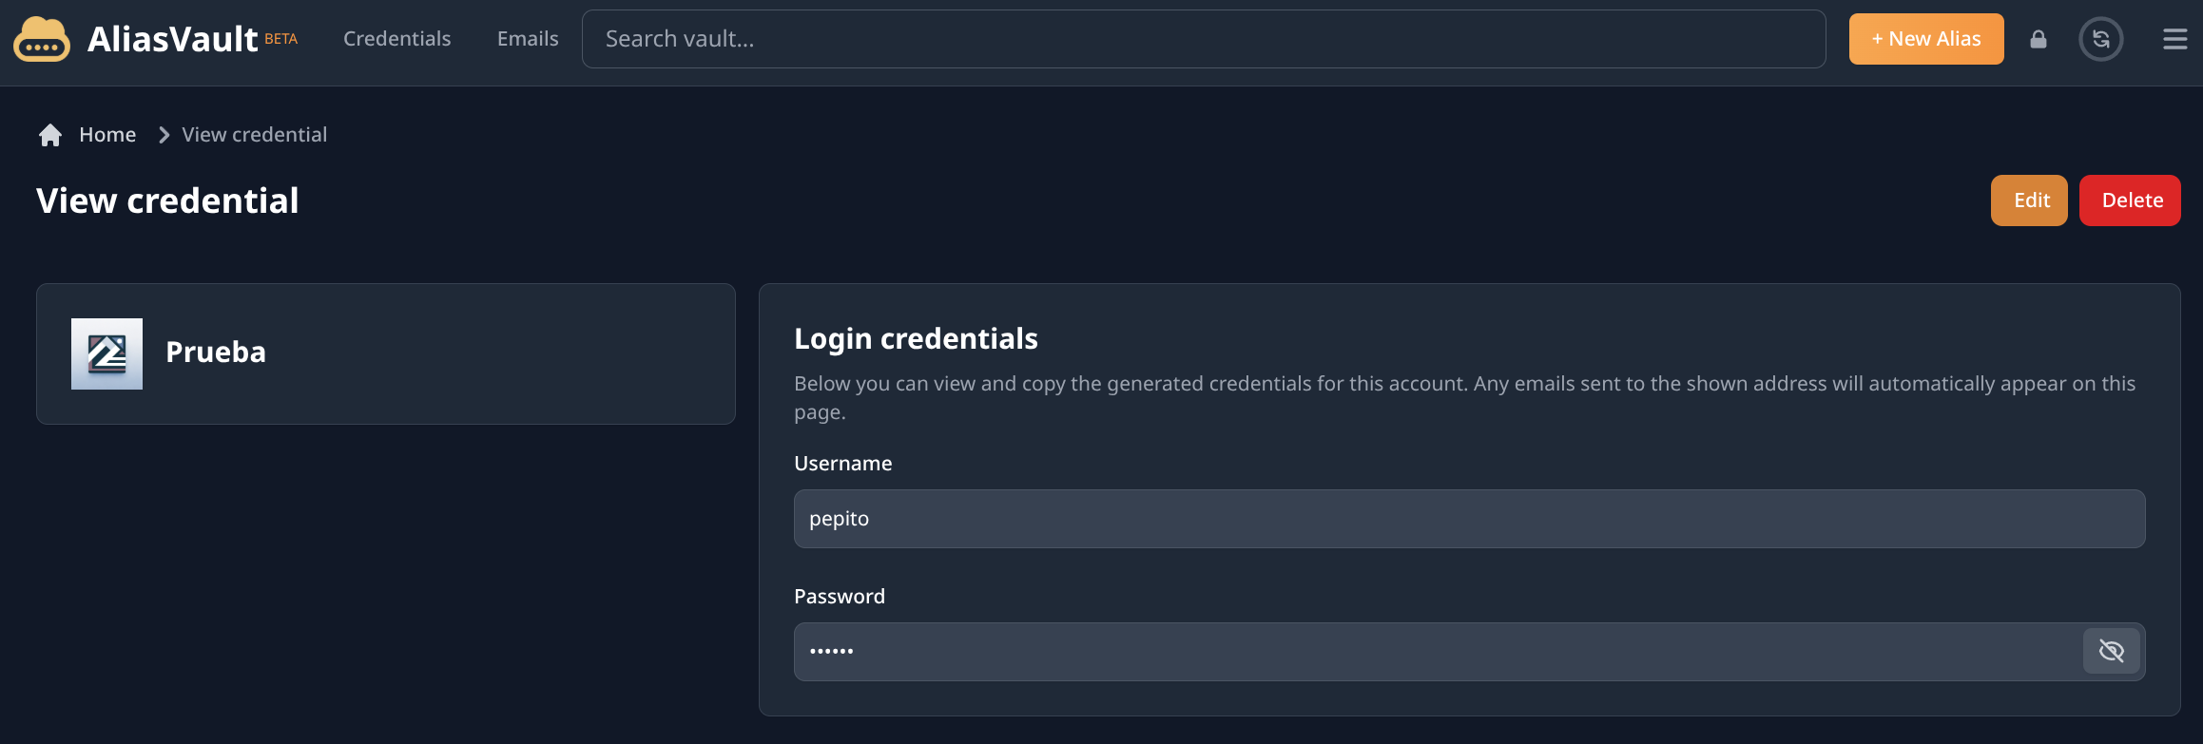2203x744 pixels.
Task: Open the Credentials page
Action: (396, 39)
